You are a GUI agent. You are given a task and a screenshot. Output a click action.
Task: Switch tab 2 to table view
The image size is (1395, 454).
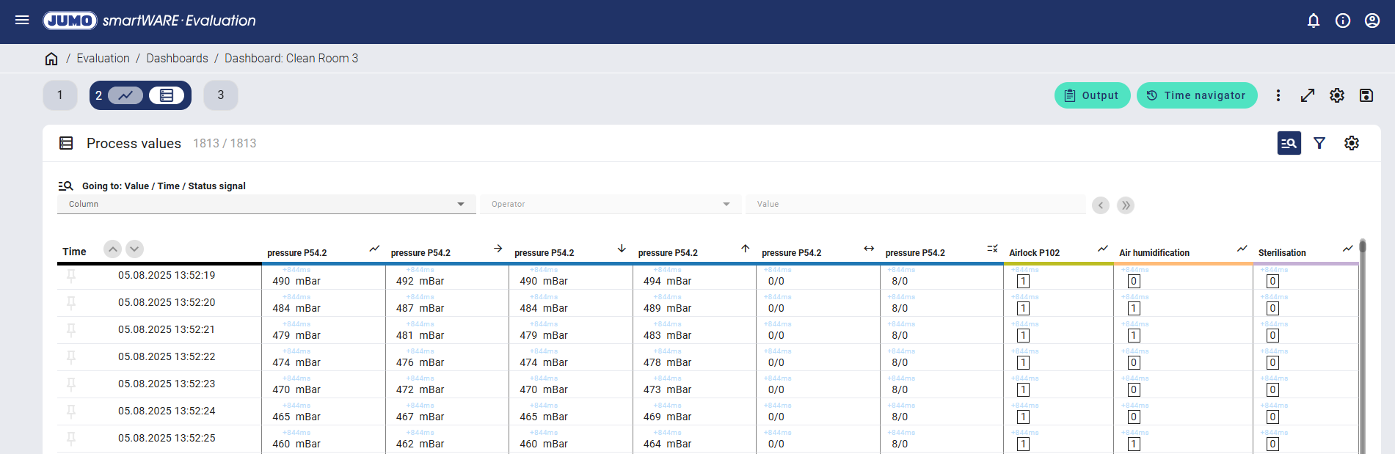tap(167, 95)
